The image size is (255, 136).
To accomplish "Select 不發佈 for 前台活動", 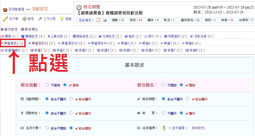I will pyautogui.click(x=47, y=85).
